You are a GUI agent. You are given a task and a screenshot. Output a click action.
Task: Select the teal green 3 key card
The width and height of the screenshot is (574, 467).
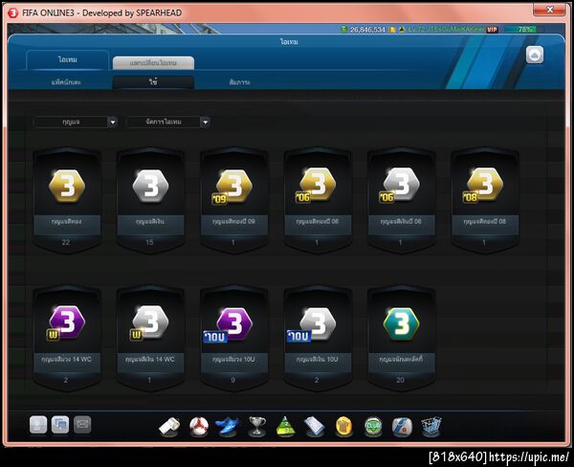tap(401, 338)
